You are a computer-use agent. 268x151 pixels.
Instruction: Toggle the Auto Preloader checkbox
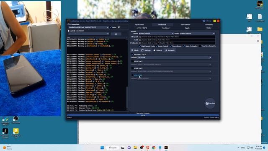pos(184,46)
